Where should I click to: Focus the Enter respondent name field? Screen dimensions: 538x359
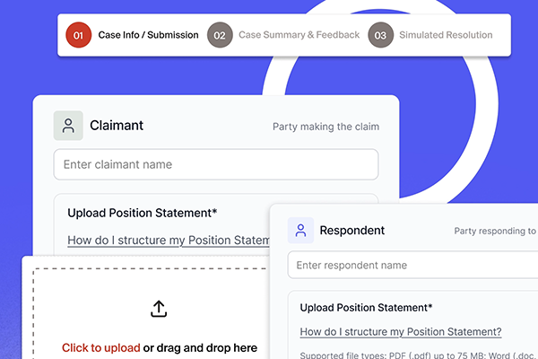(x=412, y=265)
